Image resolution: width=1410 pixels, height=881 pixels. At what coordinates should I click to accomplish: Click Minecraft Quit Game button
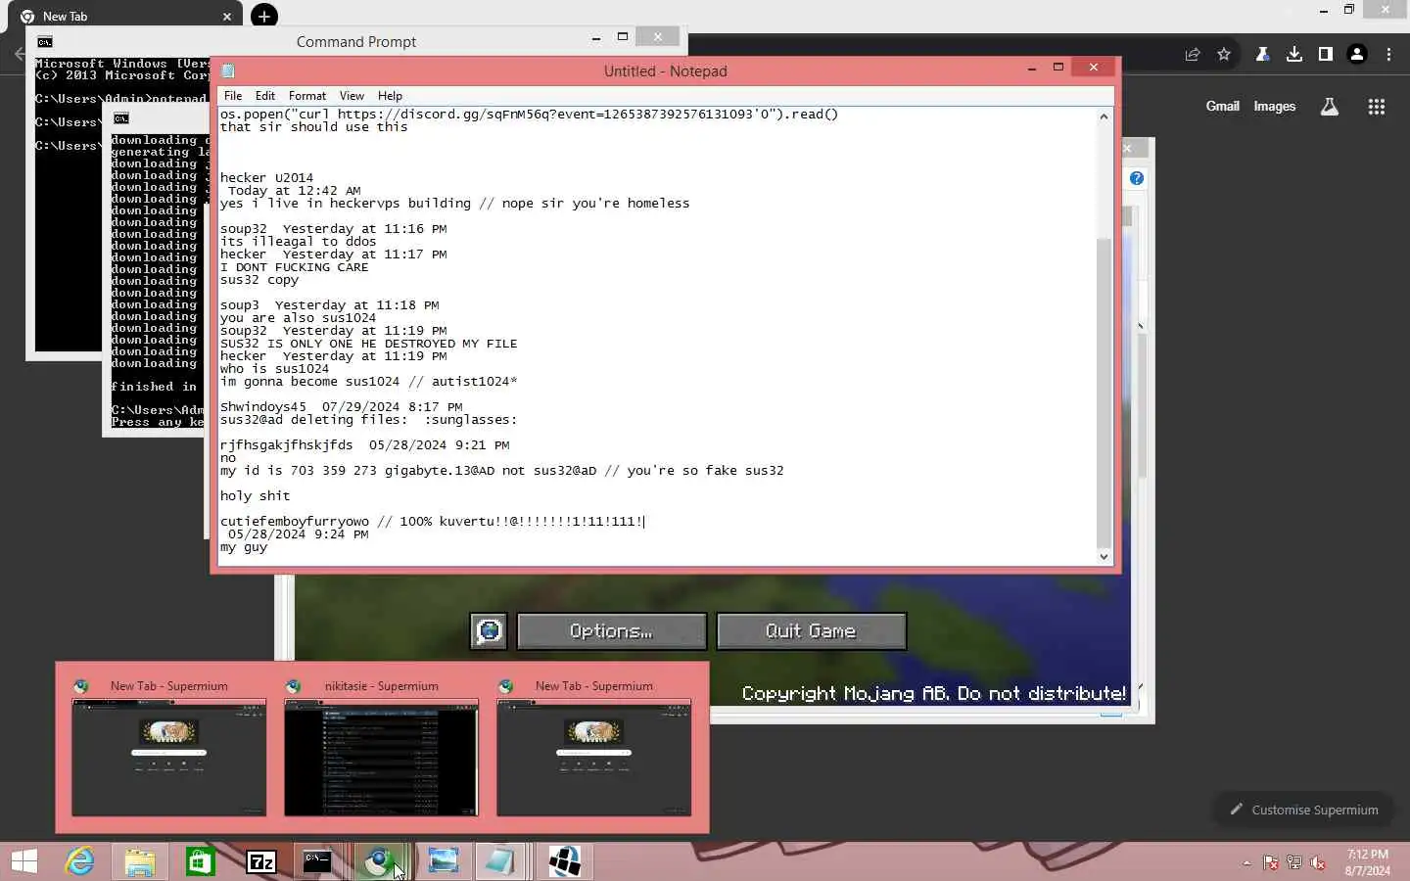click(812, 631)
